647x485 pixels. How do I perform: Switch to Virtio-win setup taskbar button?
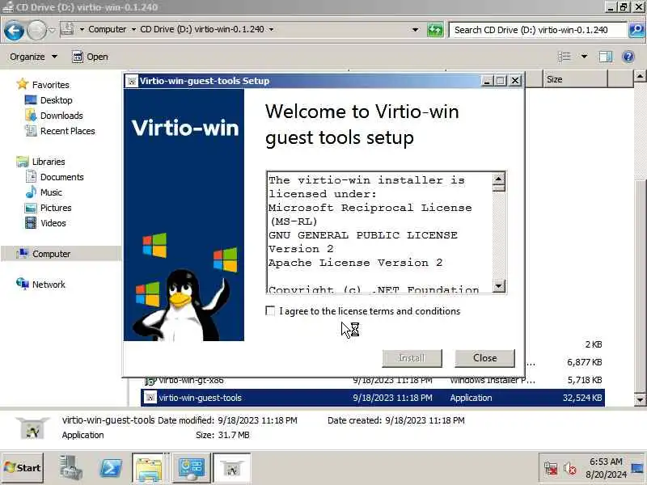232,468
